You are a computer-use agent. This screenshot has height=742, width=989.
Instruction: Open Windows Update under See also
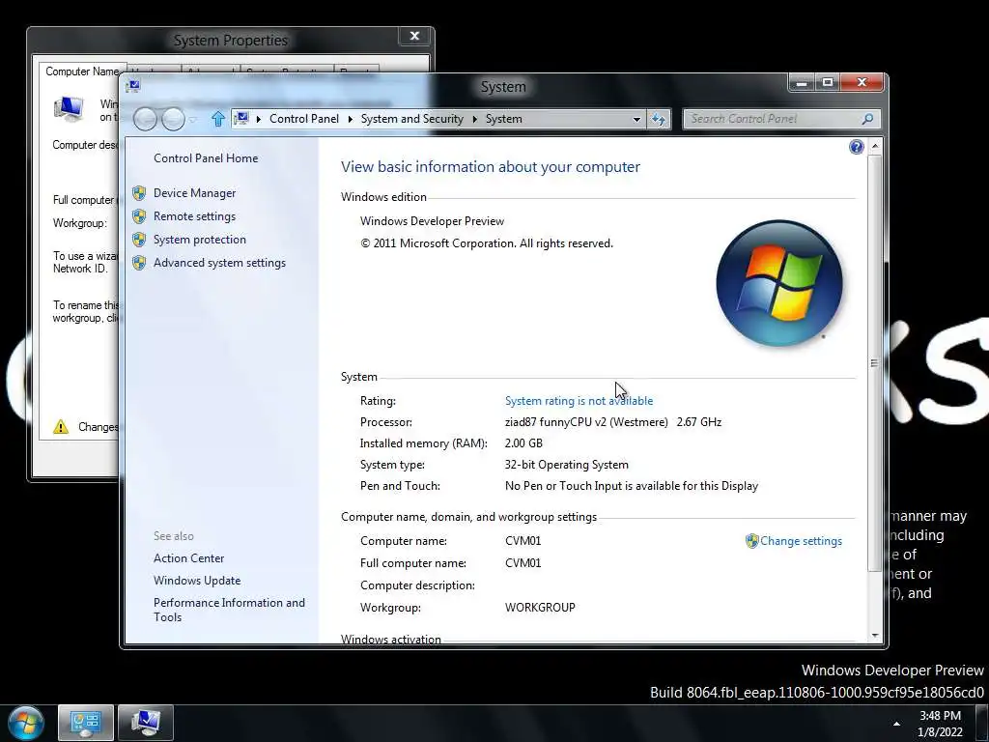(197, 581)
